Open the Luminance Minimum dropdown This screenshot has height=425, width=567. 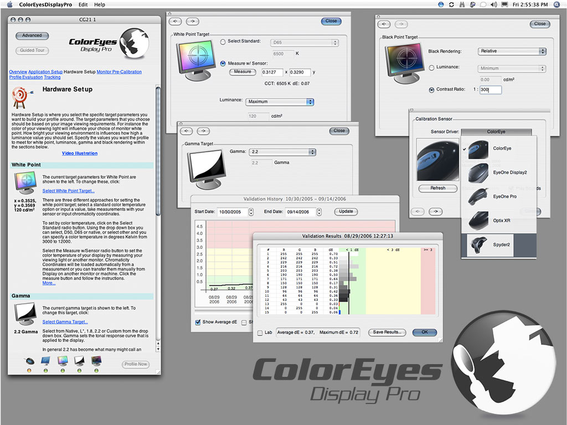[x=512, y=68]
